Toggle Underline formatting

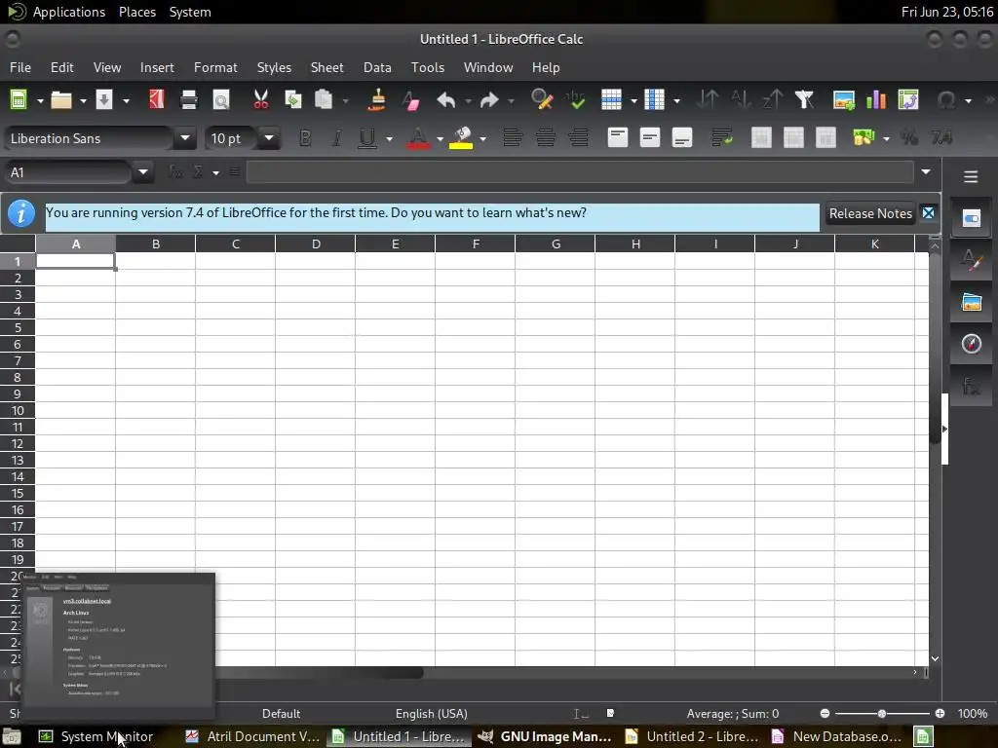click(367, 138)
